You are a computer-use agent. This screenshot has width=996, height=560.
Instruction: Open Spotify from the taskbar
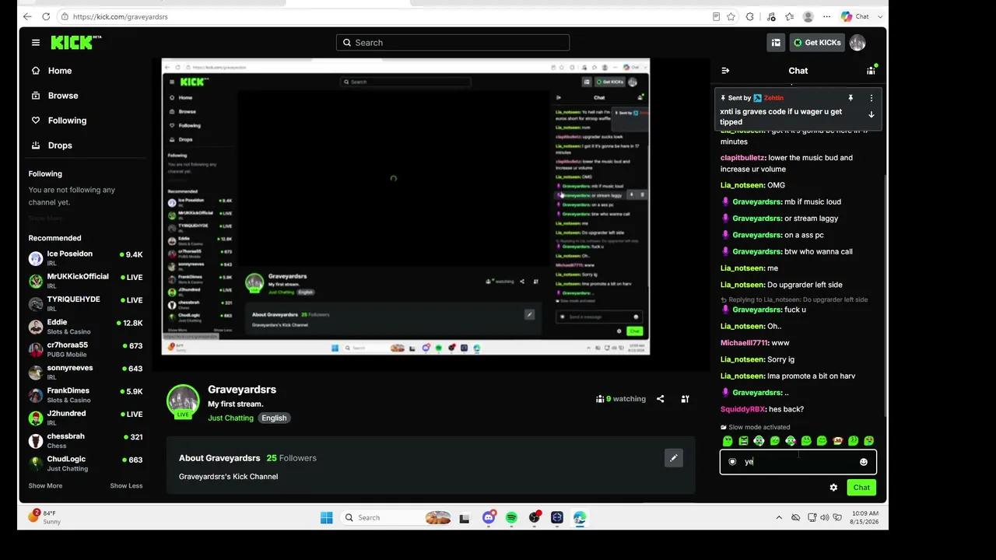(x=511, y=518)
